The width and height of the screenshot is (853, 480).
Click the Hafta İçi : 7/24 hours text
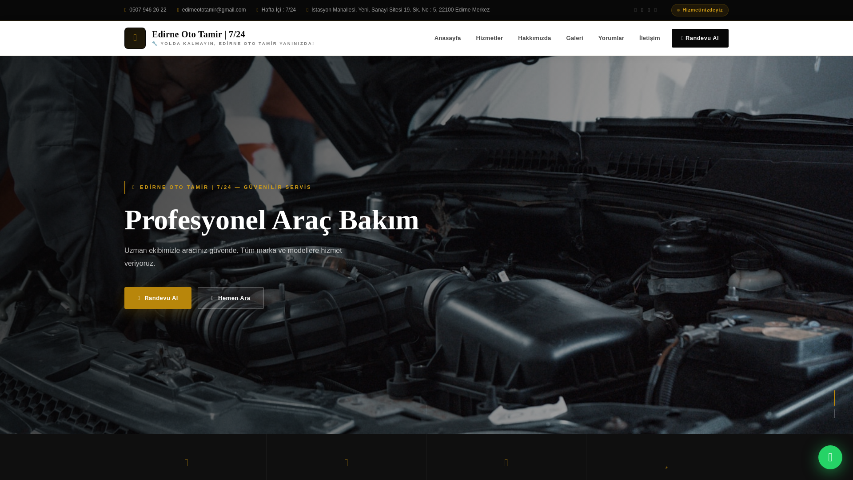pos(279,10)
